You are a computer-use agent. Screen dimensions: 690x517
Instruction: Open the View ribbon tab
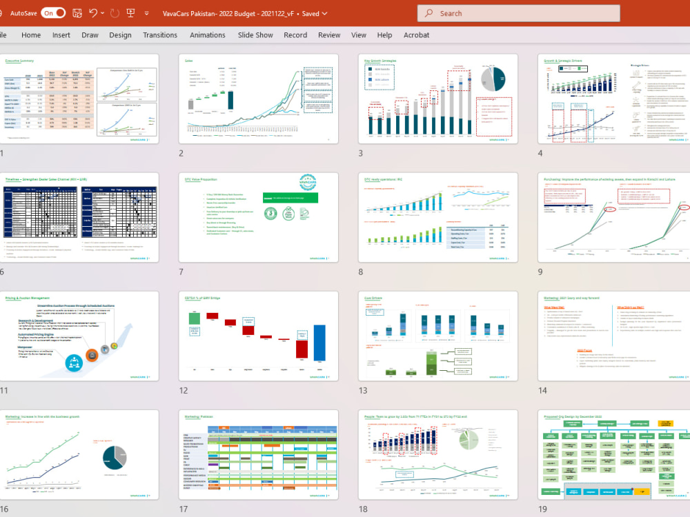[359, 35]
